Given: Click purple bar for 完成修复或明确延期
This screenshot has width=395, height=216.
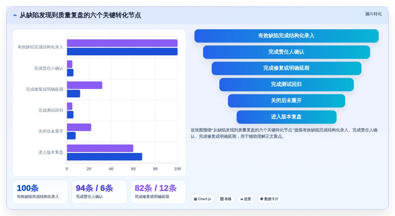Looking at the screenshot, I should [85, 85].
